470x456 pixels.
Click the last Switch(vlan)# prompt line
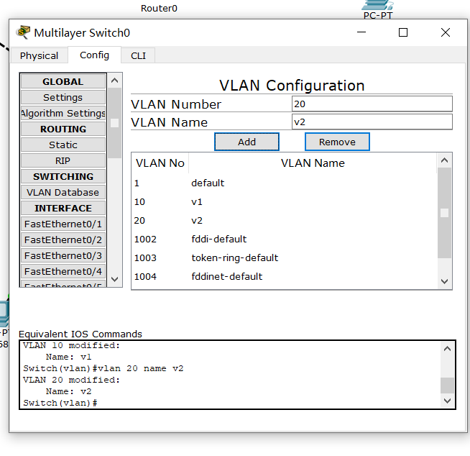click(x=60, y=403)
